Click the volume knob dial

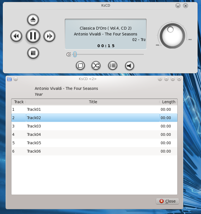point(172,36)
